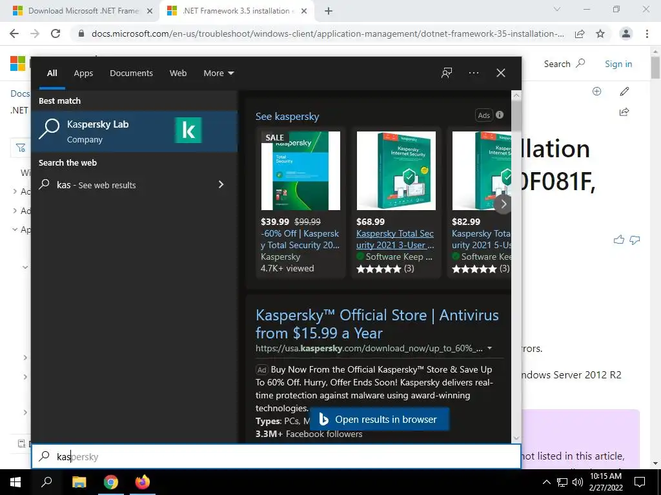Open Google Chrome from the taskbar

click(x=111, y=482)
